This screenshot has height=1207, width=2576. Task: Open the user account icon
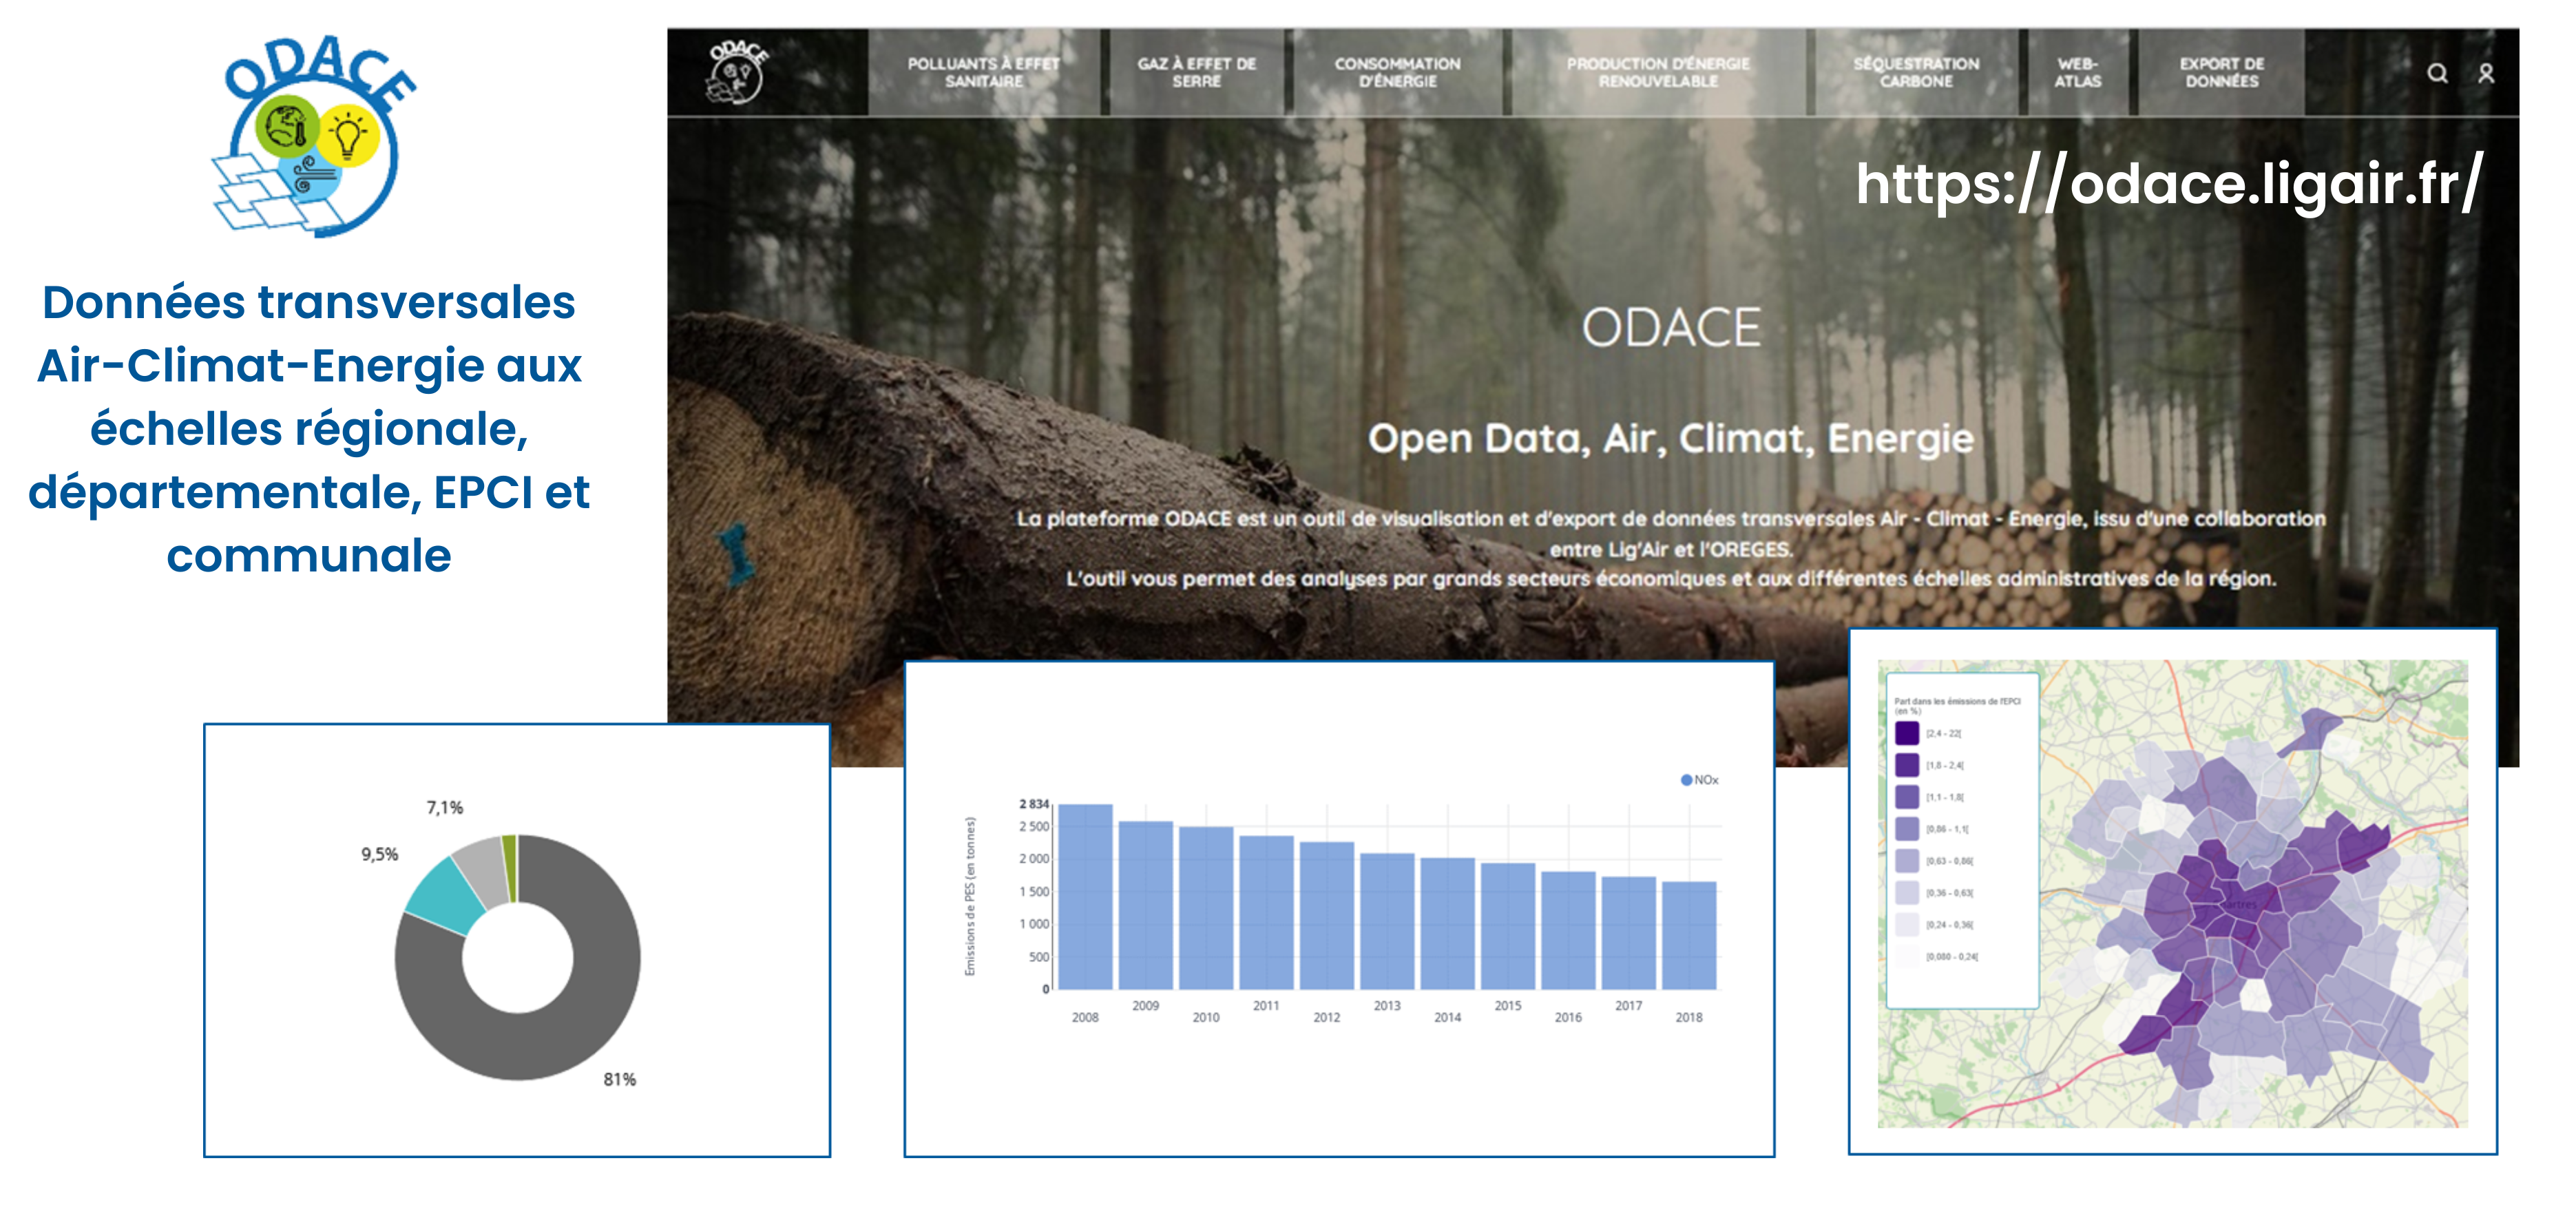(x=2486, y=74)
